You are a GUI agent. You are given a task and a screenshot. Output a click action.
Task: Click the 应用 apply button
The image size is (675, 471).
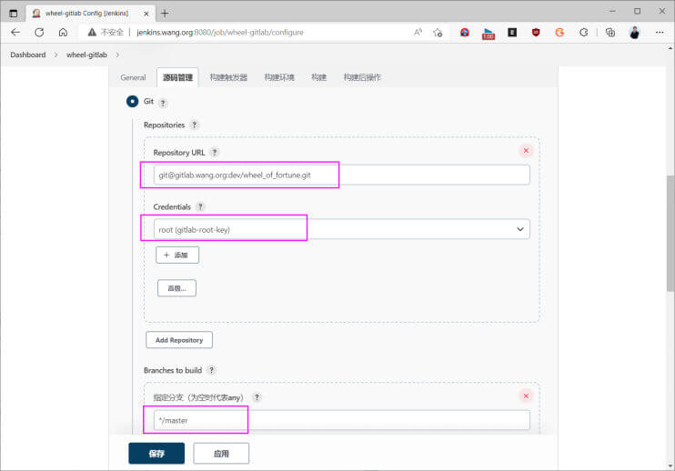click(221, 454)
